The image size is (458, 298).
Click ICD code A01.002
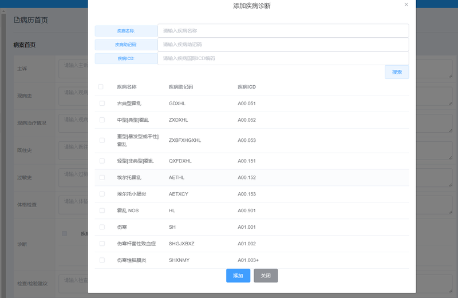[247, 244]
